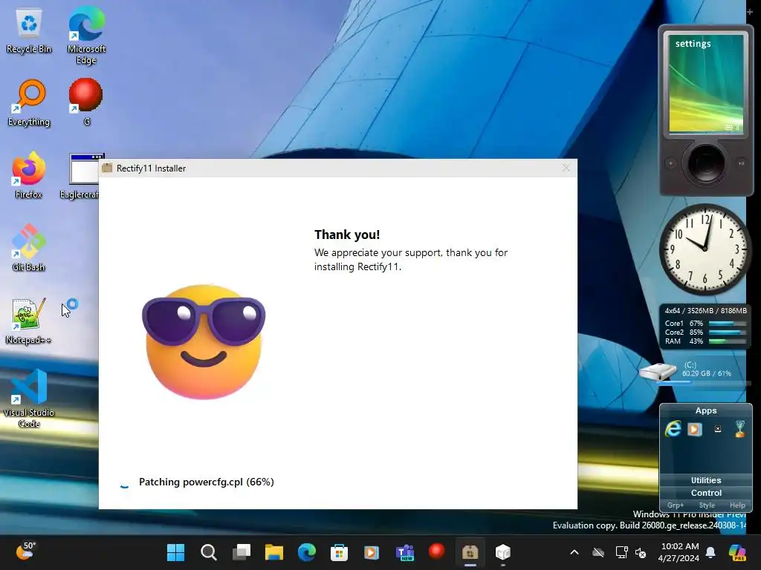761x570 pixels.
Task: Launch Edge from the taskbar
Action: pos(307,552)
